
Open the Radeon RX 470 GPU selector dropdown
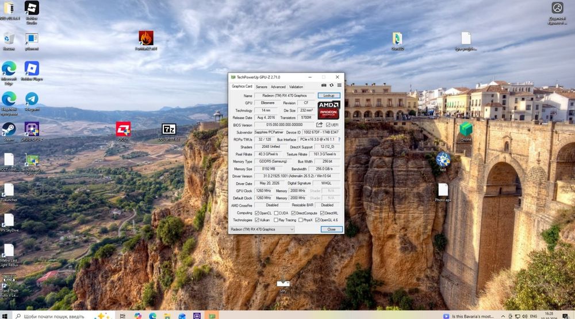point(262,229)
